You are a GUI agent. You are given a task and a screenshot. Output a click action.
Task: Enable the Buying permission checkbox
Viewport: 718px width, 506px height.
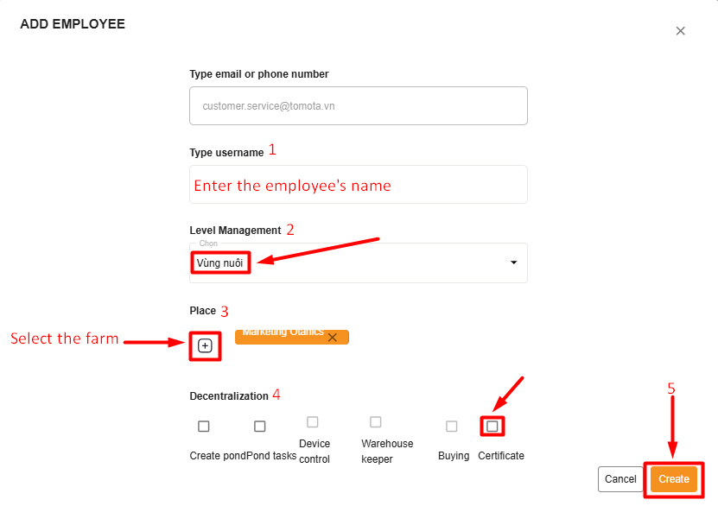[x=452, y=426]
